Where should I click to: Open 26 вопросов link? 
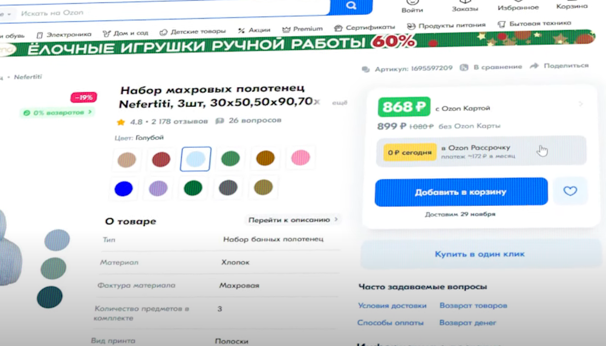255,120
